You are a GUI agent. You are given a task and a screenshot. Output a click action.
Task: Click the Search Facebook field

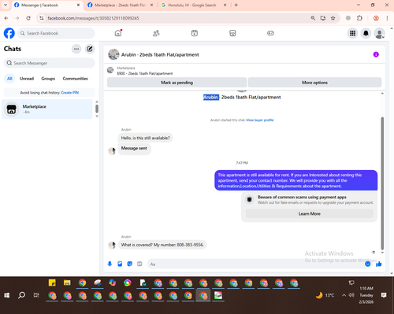56,33
